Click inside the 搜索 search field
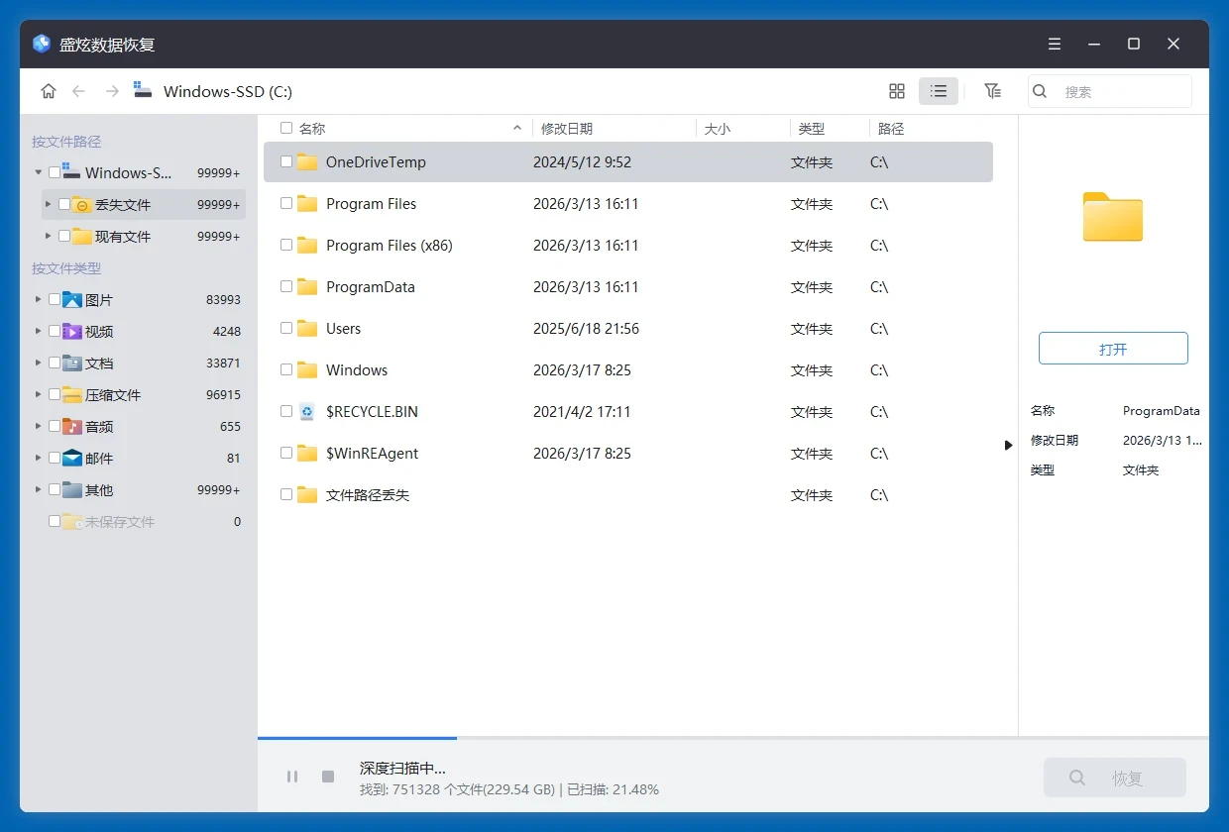1229x832 pixels. click(1120, 91)
